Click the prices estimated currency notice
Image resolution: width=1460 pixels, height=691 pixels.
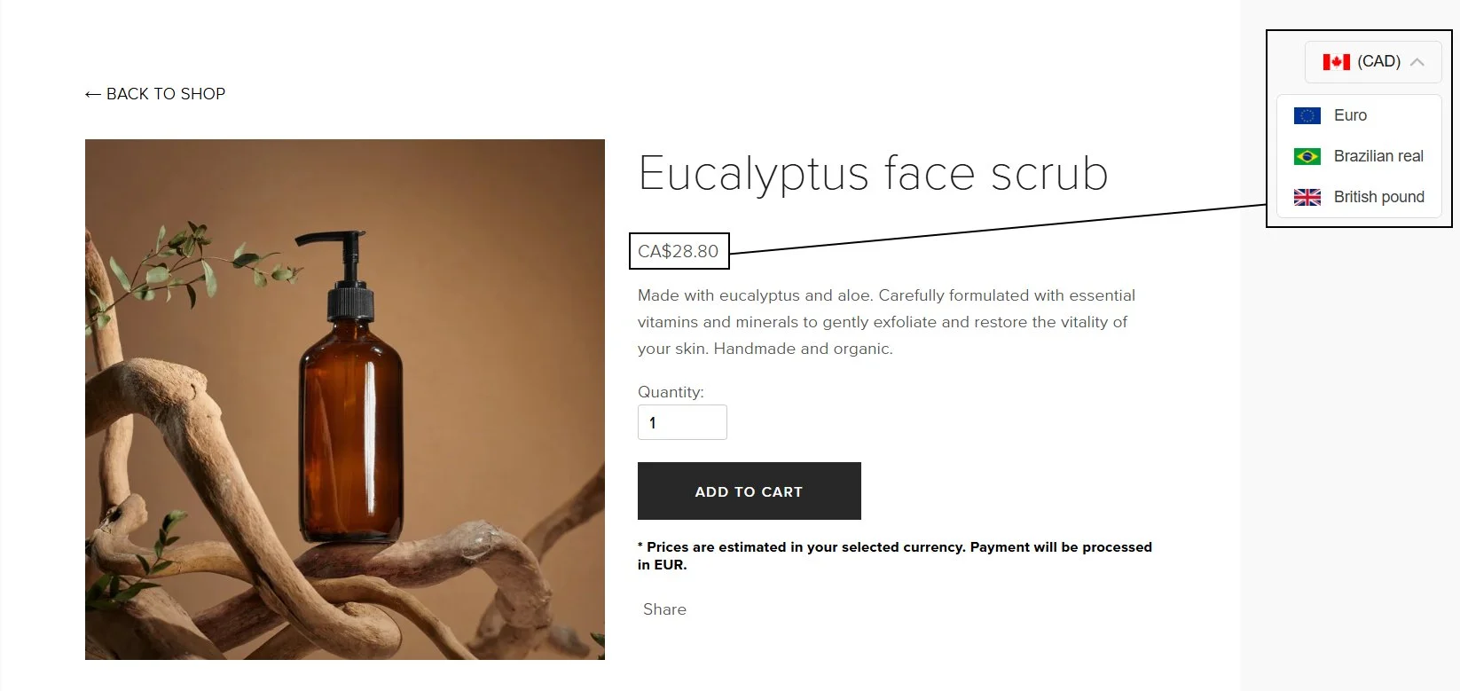(895, 555)
